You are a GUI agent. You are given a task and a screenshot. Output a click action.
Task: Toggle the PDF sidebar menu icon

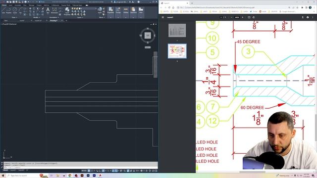pos(163,17)
